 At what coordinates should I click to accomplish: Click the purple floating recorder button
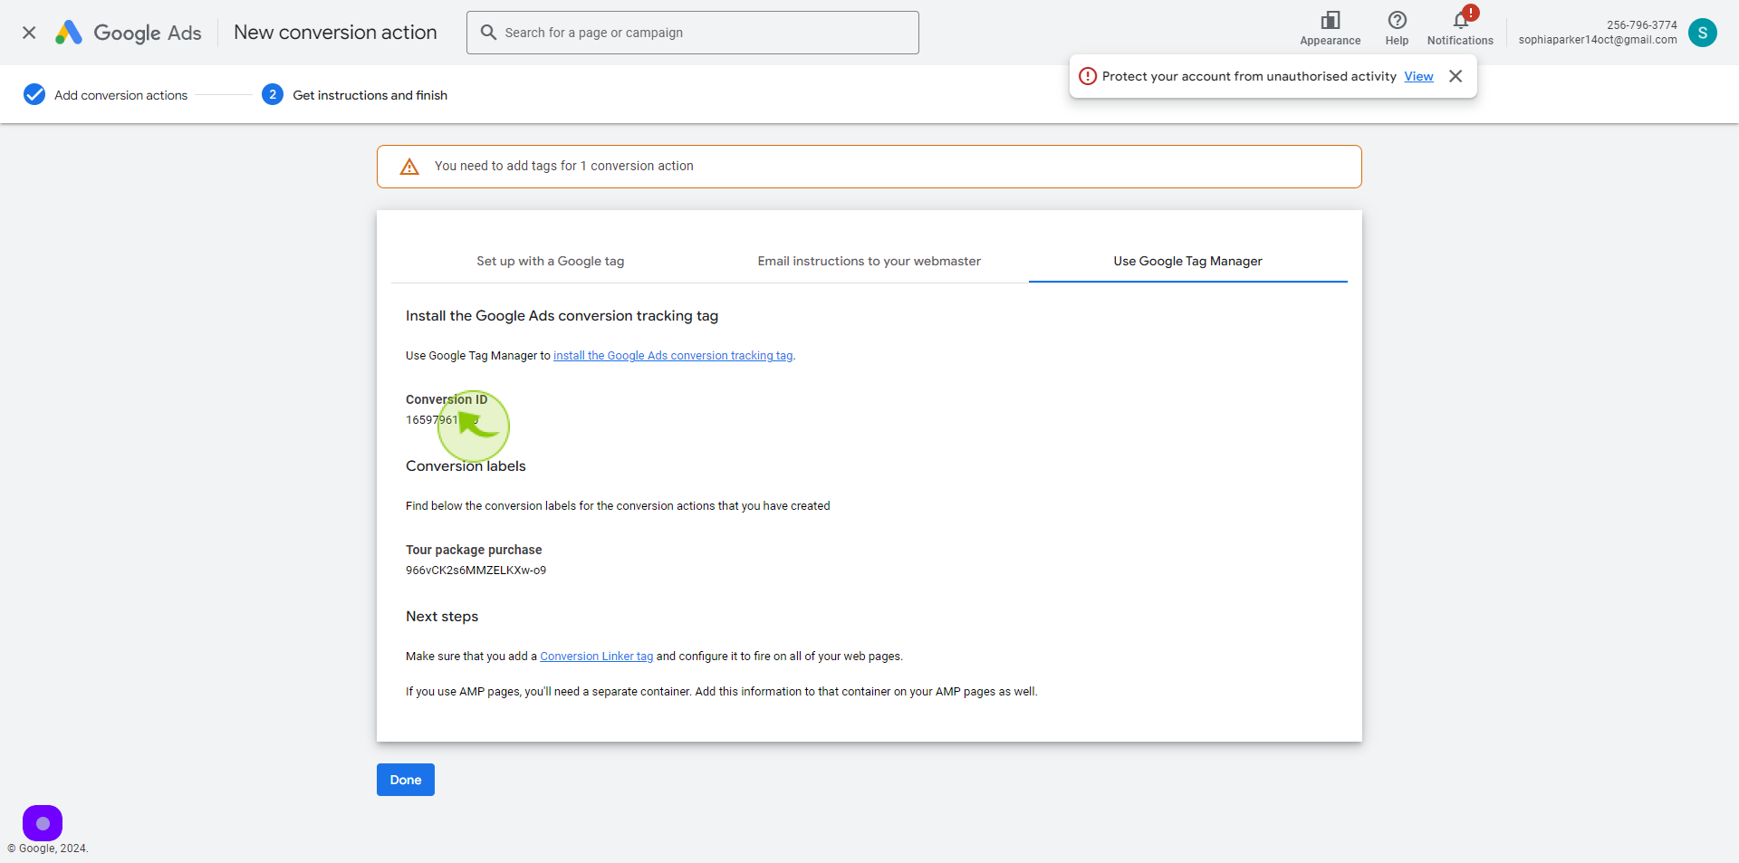(x=43, y=823)
